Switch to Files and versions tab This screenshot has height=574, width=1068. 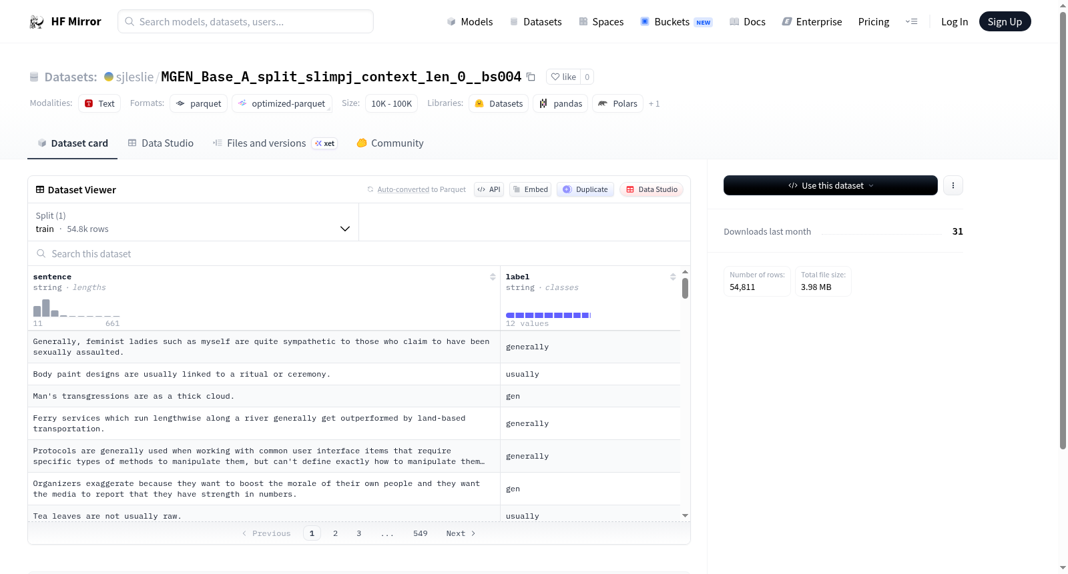click(x=275, y=143)
